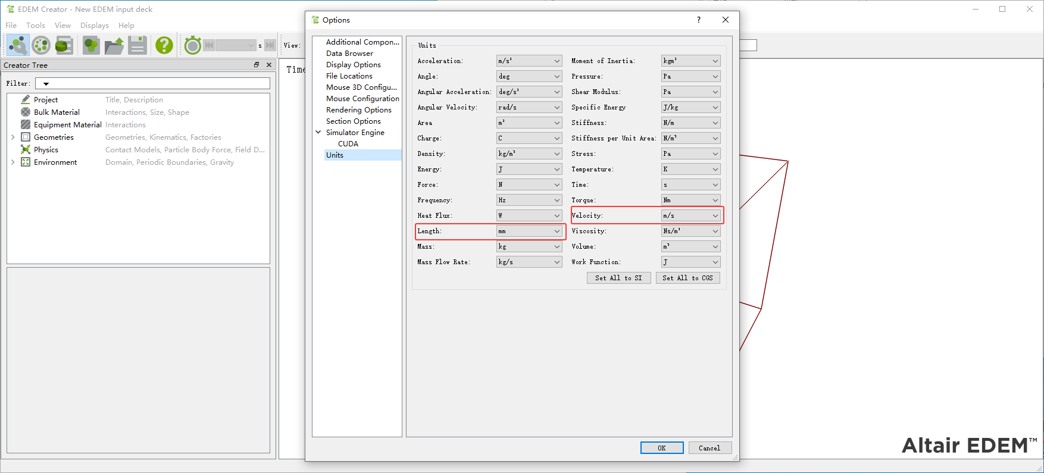
Task: Open the Tools menu
Action: (x=35, y=26)
